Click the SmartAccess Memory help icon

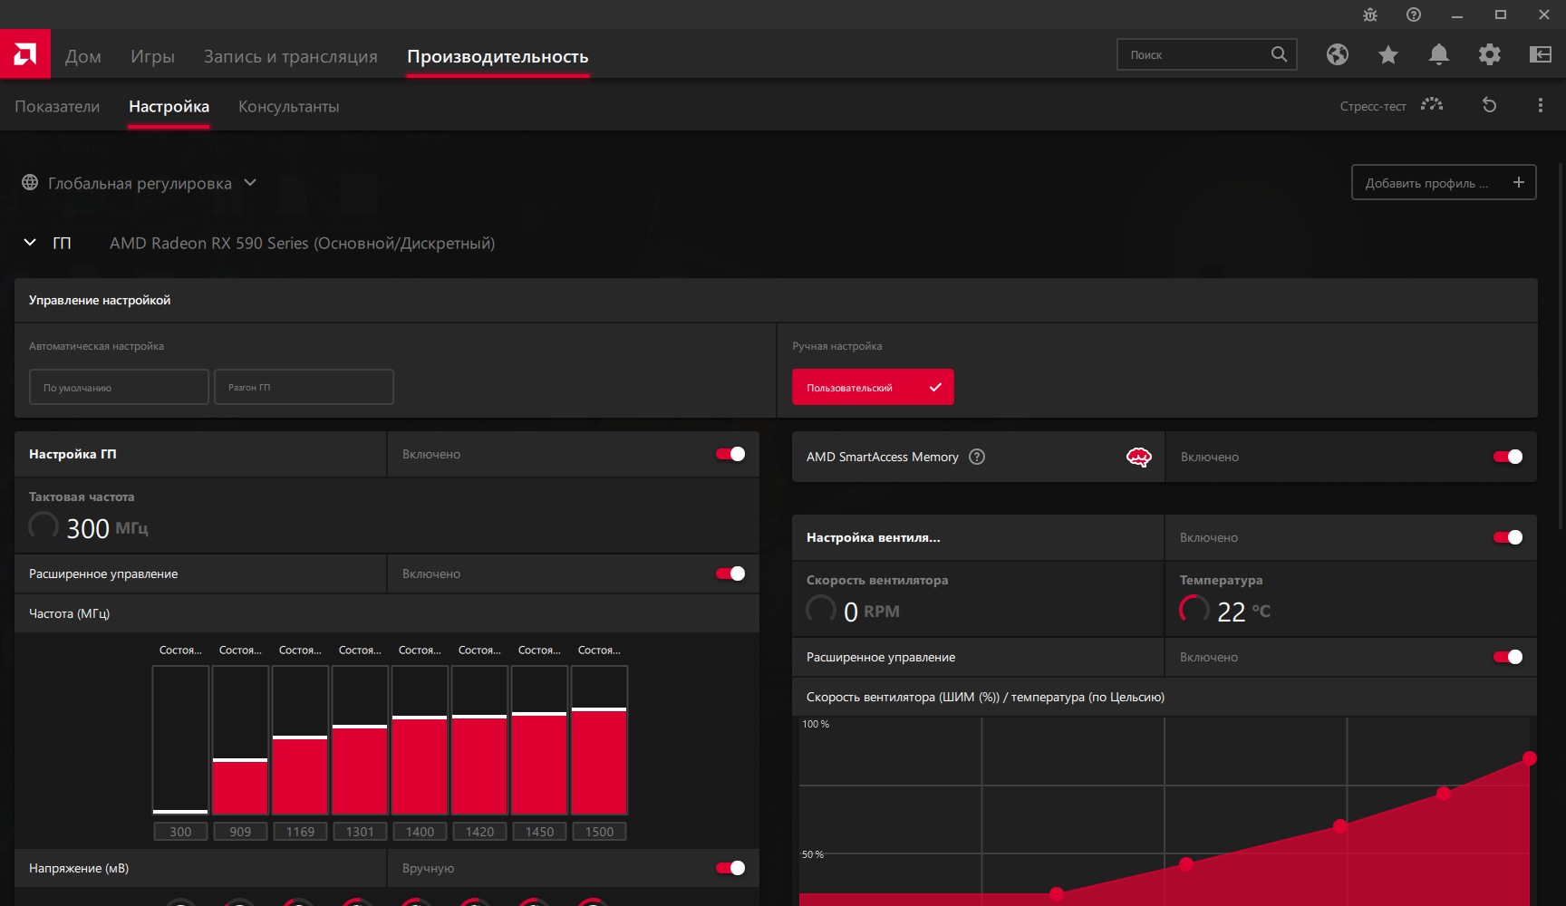click(977, 457)
